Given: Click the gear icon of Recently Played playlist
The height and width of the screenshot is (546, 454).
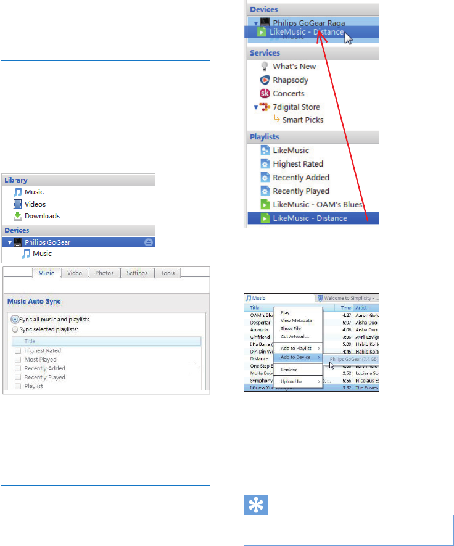Looking at the screenshot, I should pos(265,191).
